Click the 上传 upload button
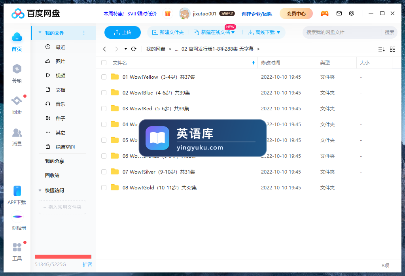This screenshot has width=405, height=276. pyautogui.click(x=123, y=32)
